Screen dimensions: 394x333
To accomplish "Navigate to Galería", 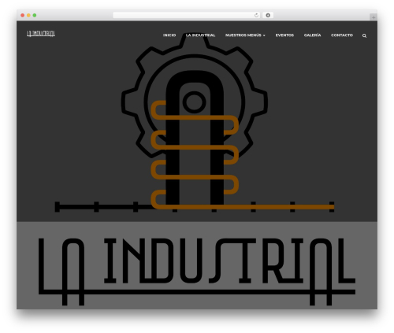I will click(x=312, y=35).
